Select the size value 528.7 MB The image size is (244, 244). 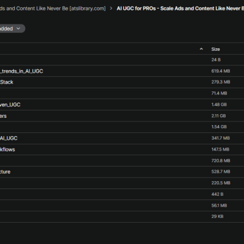click(221, 171)
